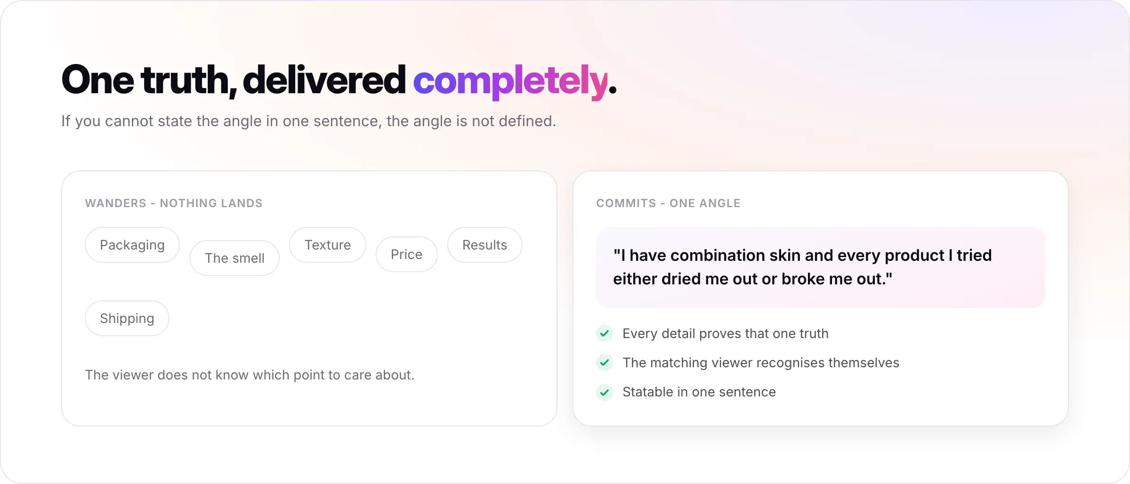This screenshot has width=1130, height=484.
Task: Select the Results pill tag
Action: point(485,245)
